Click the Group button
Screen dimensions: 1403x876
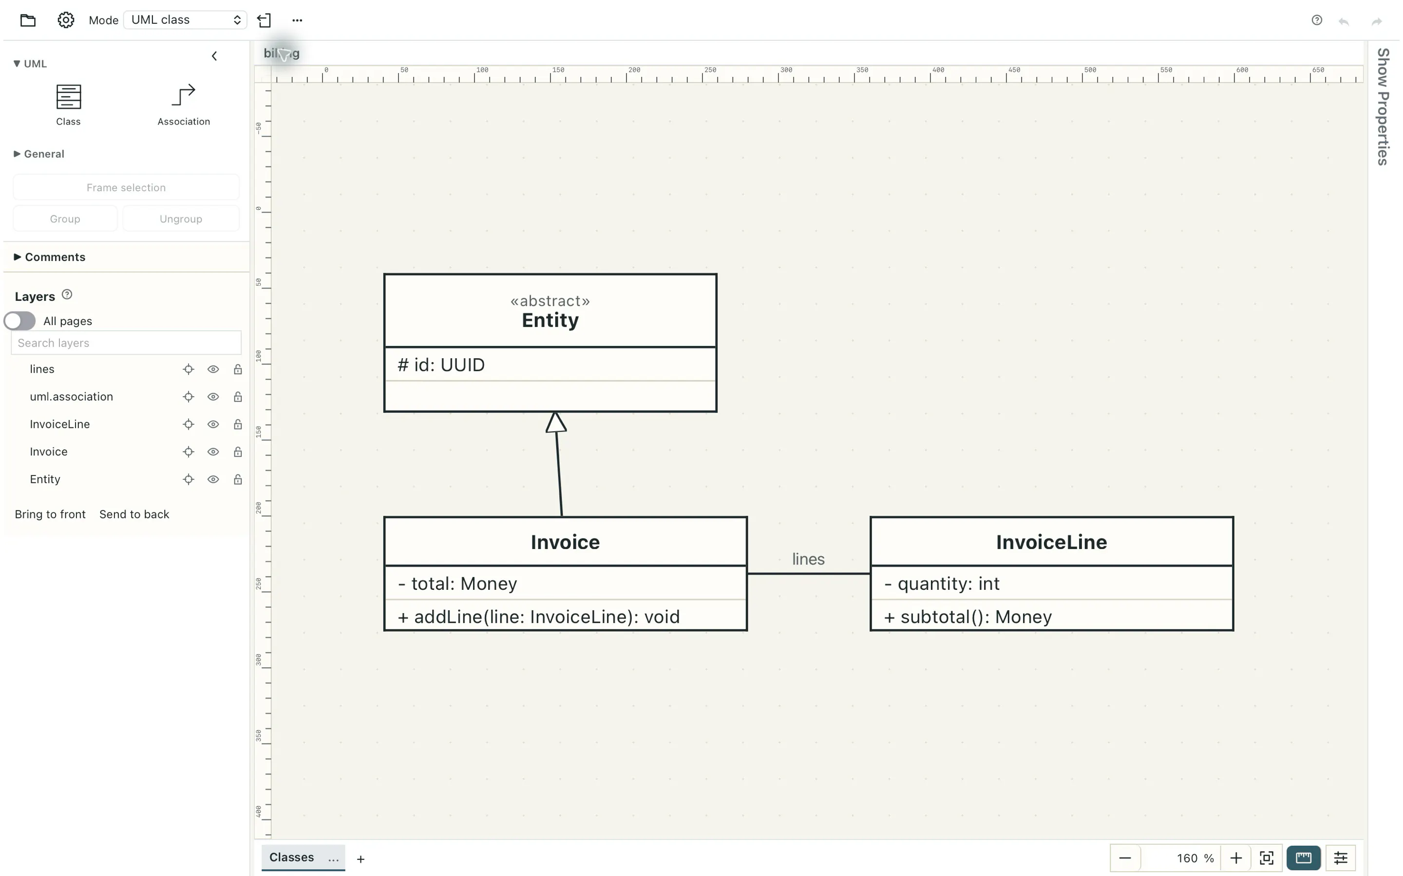pos(65,219)
